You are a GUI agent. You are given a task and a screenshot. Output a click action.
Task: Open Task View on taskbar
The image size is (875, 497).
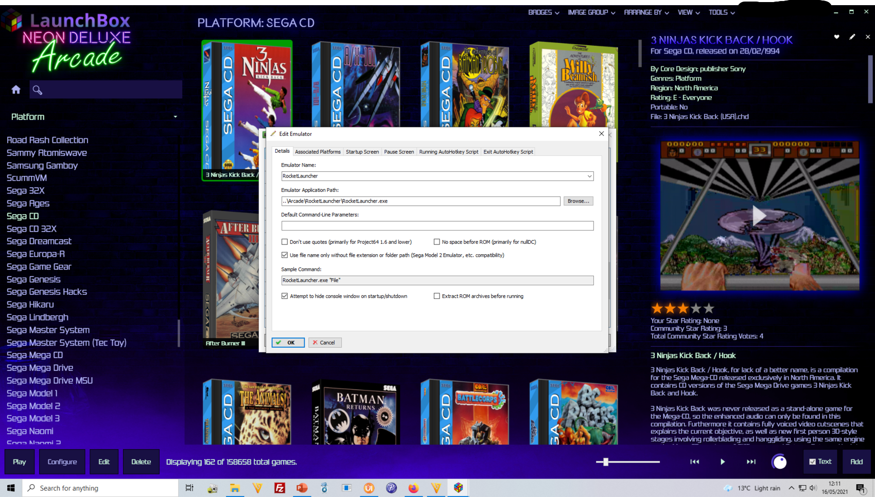[189, 488]
